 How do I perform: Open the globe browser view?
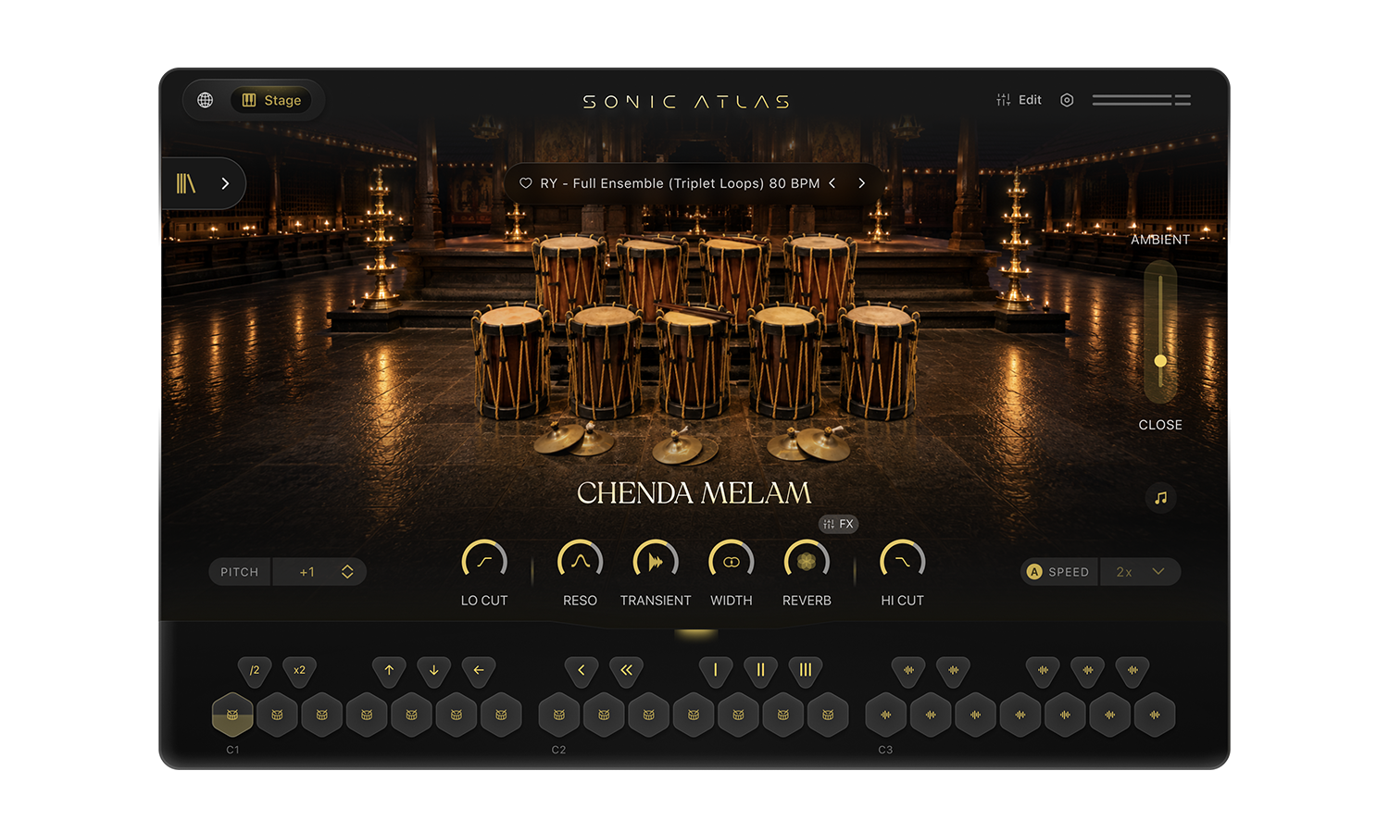[206, 100]
